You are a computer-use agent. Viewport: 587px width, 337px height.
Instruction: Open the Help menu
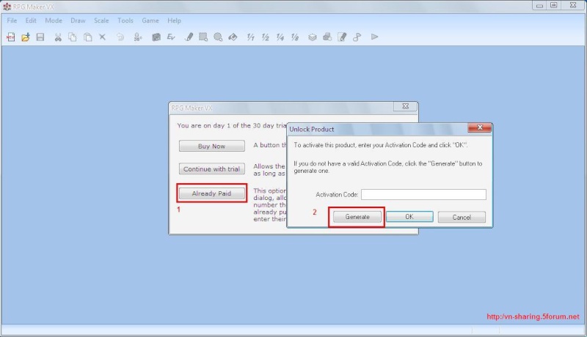pos(174,21)
